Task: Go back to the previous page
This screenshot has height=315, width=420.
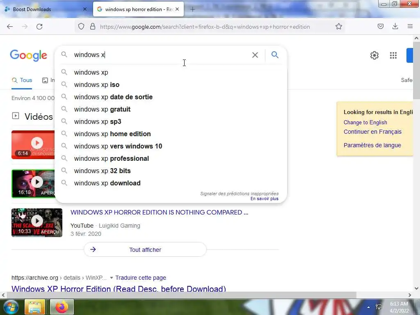Action: click(10, 27)
